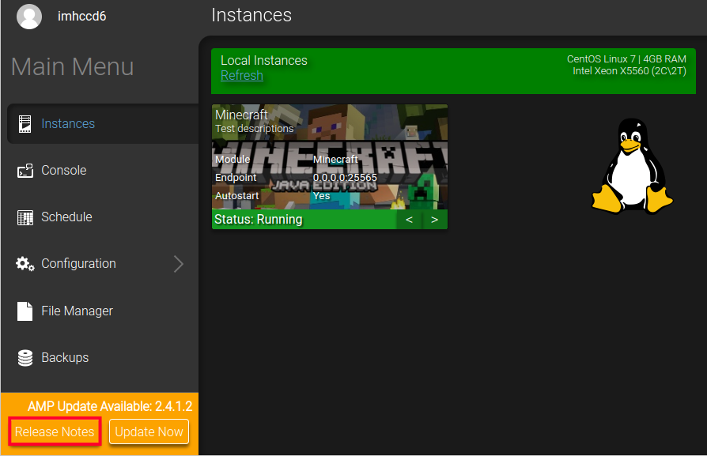The height and width of the screenshot is (456, 707).
Task: Open Backups using the stacked-disks icon
Action: (x=23, y=357)
